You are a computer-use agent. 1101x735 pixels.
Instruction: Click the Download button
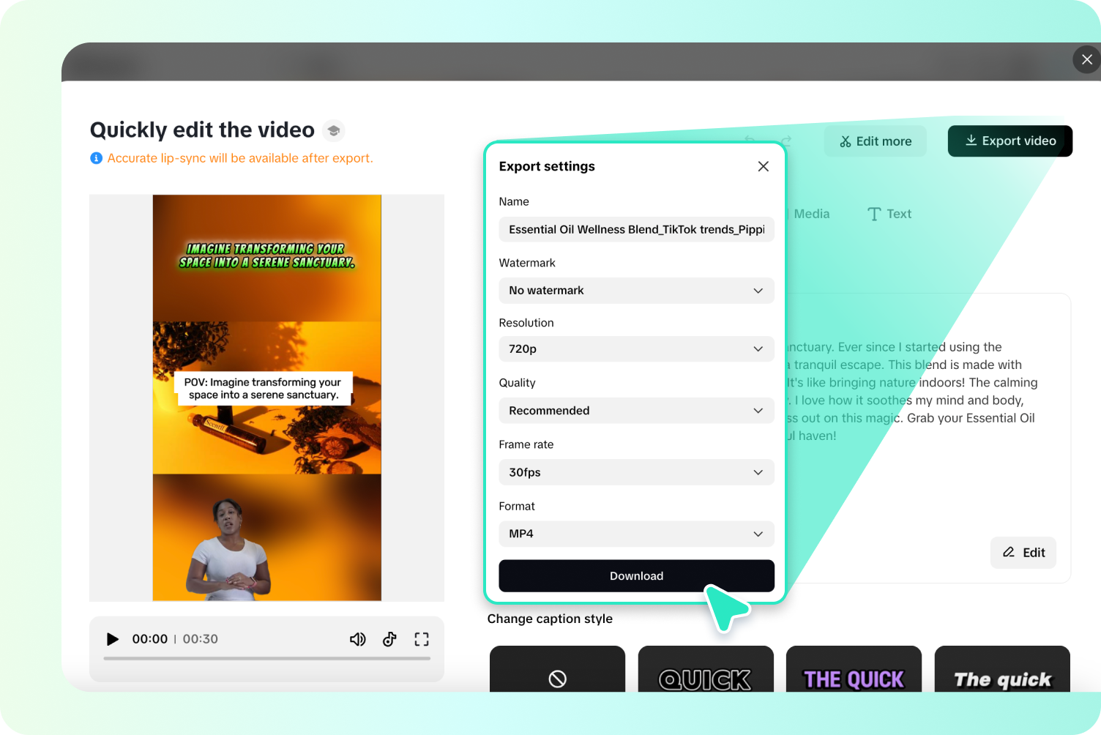[636, 575]
